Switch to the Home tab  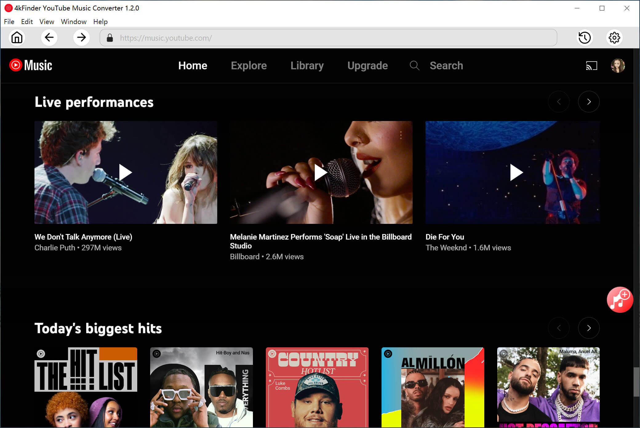[x=193, y=66]
